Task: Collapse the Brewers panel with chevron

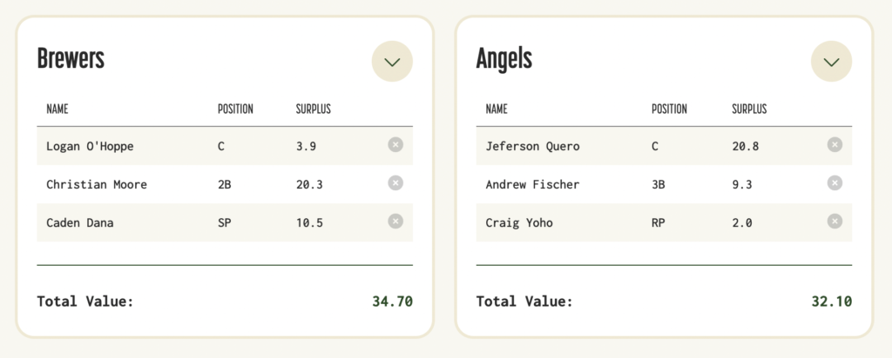Action: (392, 62)
